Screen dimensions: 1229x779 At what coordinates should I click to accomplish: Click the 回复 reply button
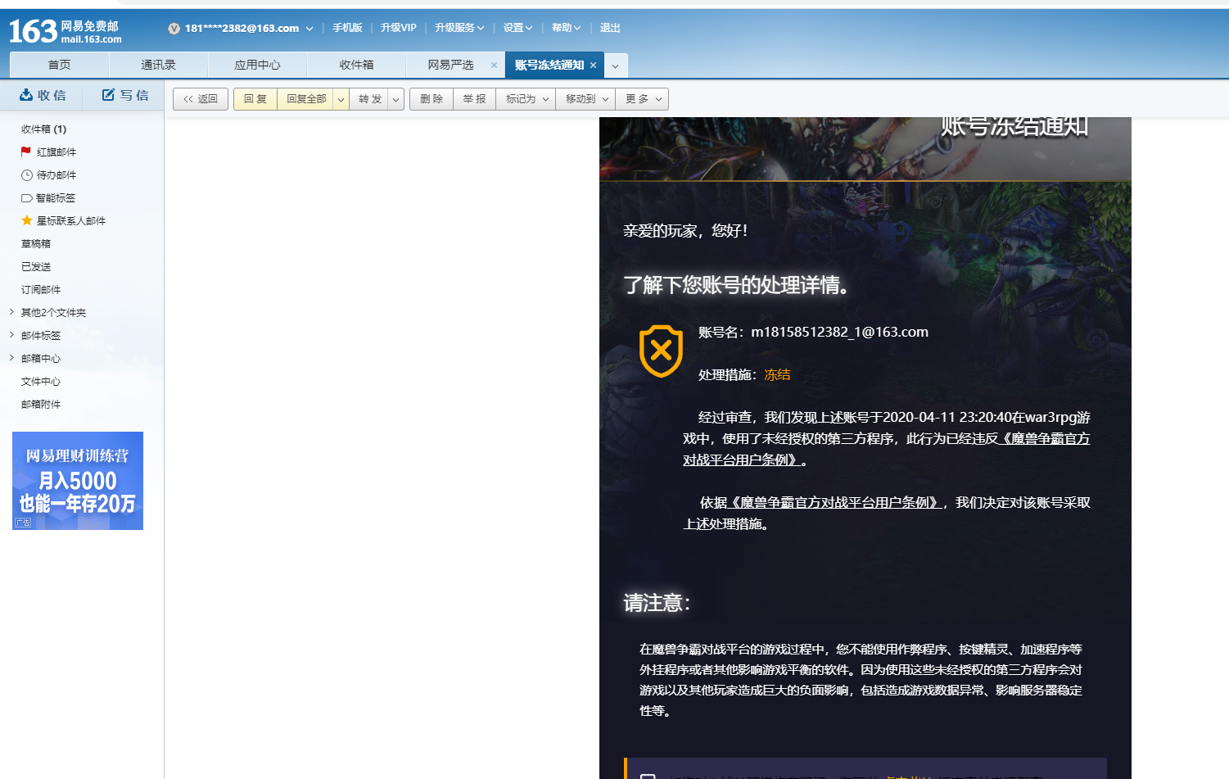[255, 99]
